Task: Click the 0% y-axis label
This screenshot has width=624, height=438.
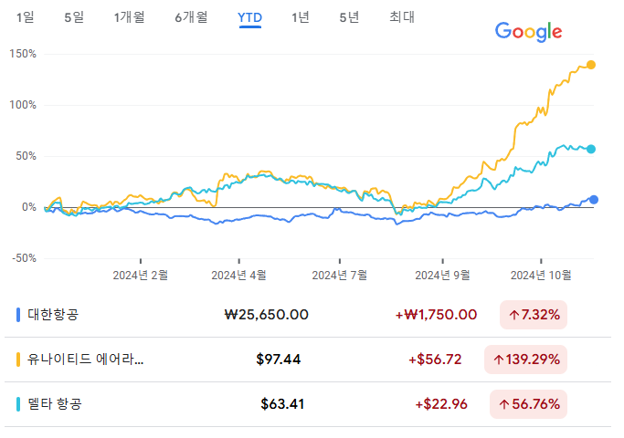Action: [29, 207]
